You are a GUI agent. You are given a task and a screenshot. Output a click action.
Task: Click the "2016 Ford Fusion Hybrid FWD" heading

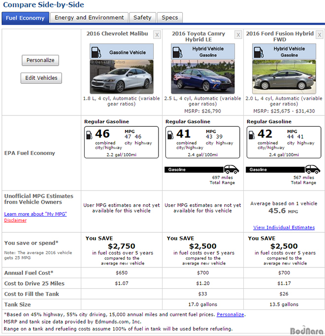pyautogui.click(x=280, y=37)
